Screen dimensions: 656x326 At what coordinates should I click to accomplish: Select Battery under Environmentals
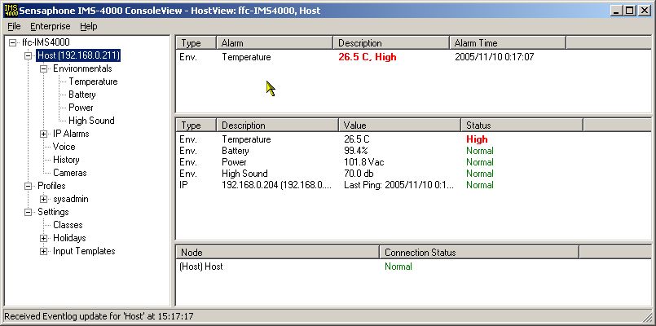(82, 95)
